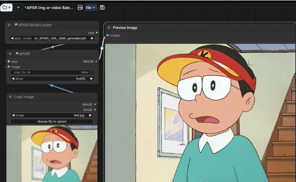Click the upscaled preview image
296x182 pixels.
point(198,112)
